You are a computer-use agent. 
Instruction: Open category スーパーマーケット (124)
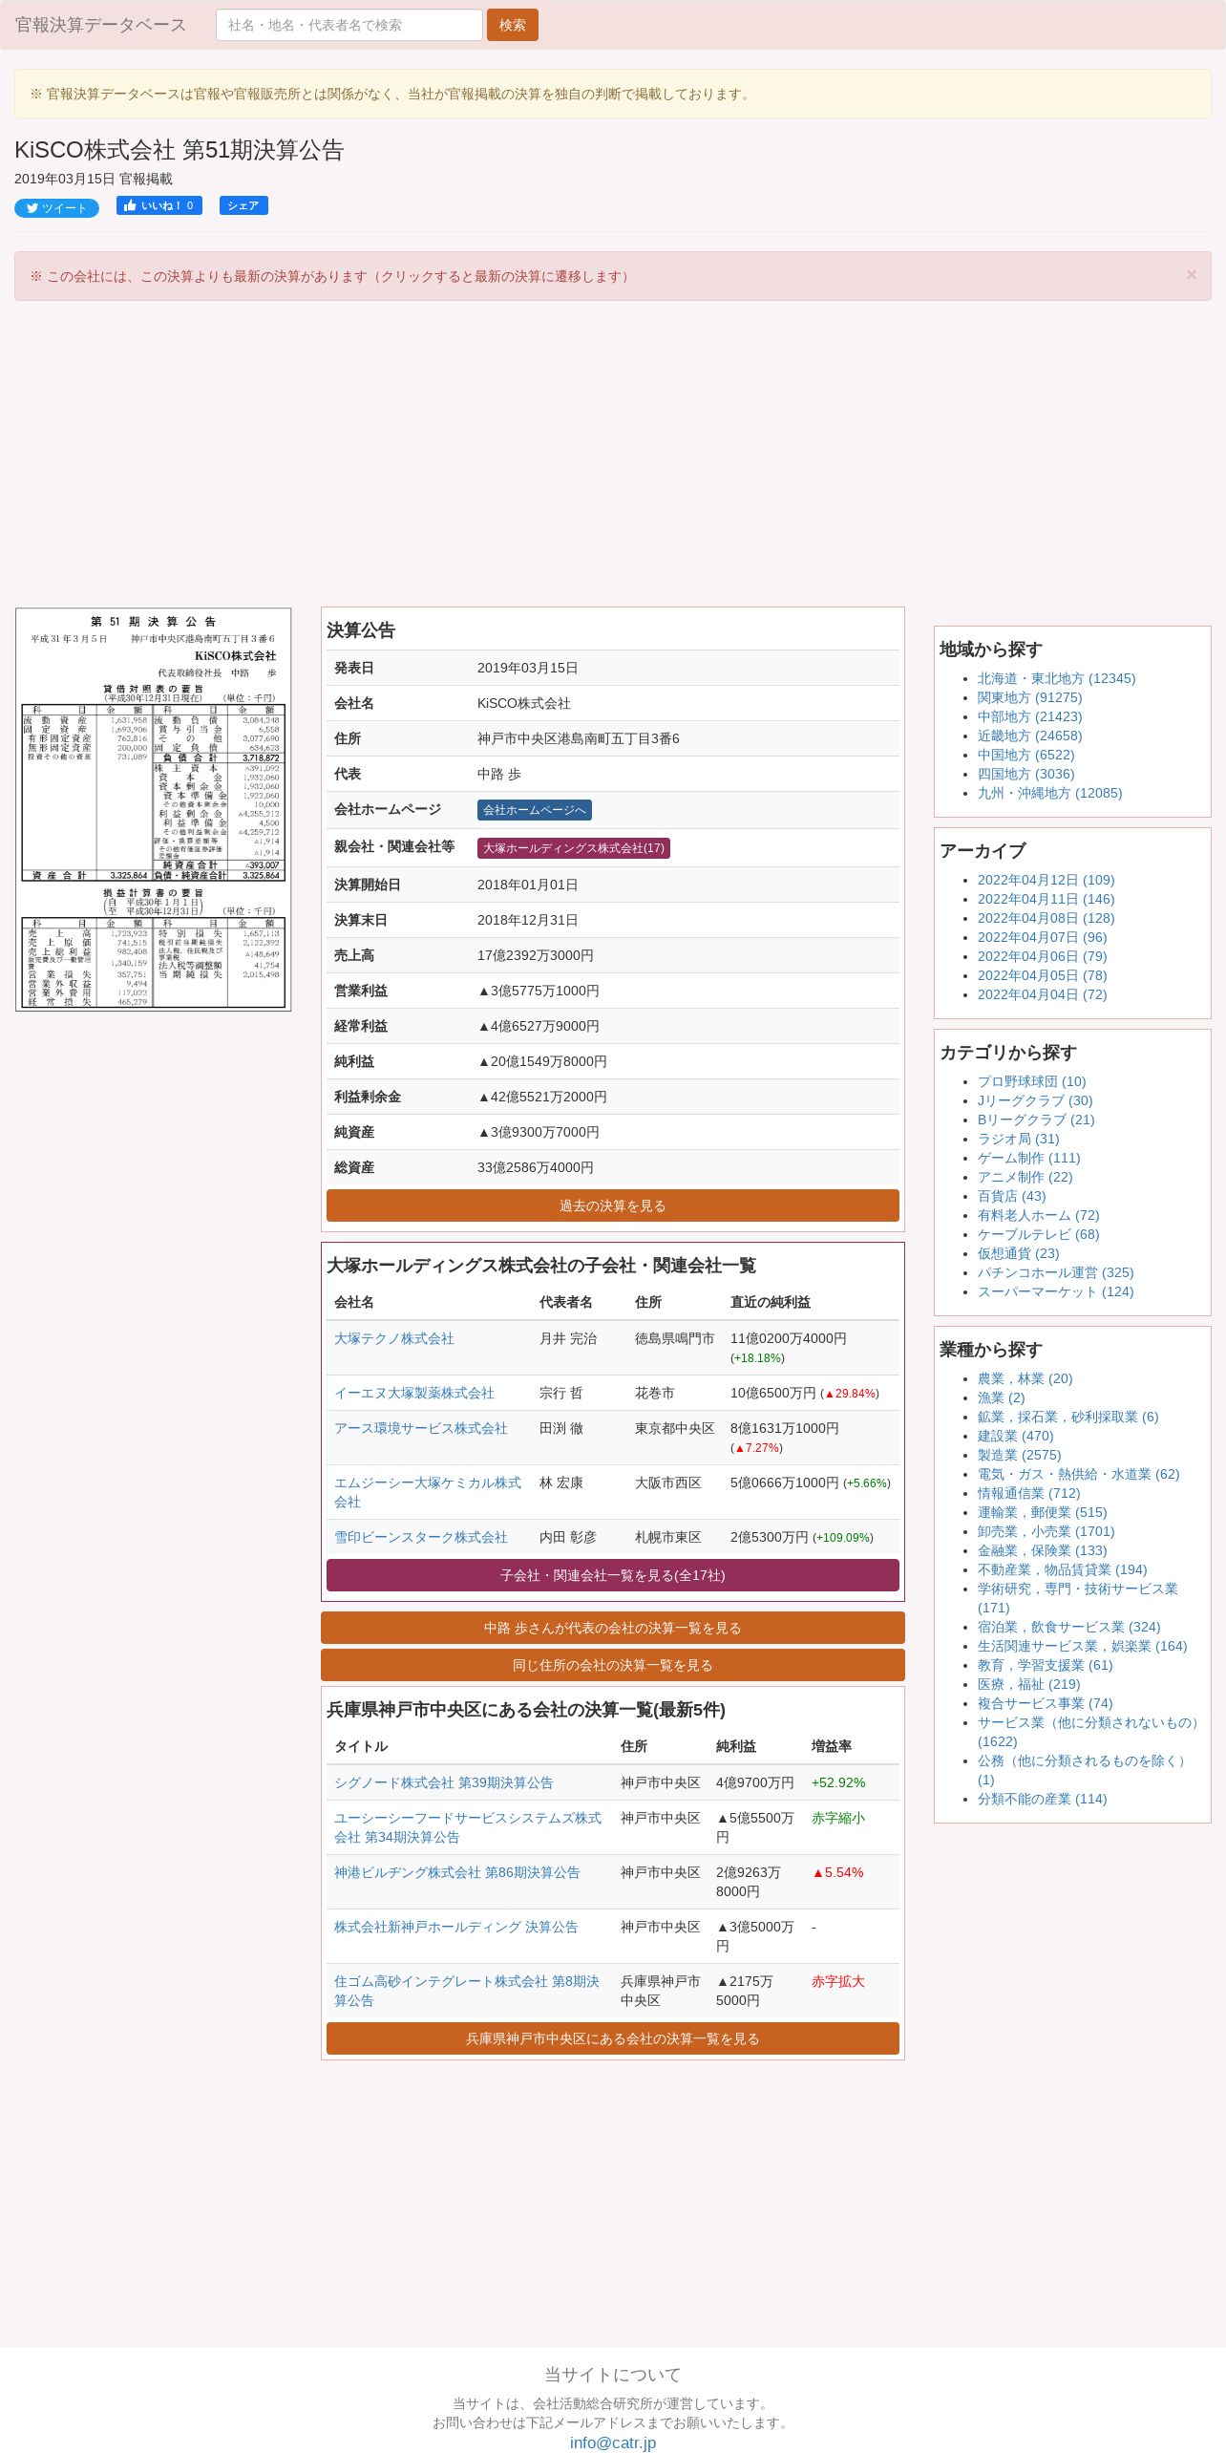1055,1291
